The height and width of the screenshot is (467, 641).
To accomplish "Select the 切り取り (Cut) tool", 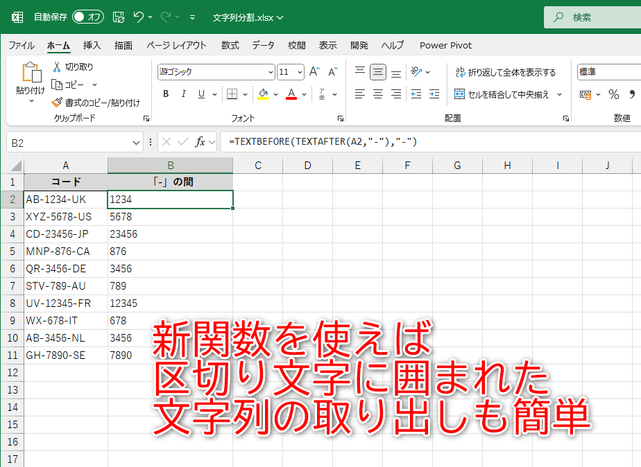I will point(73,67).
